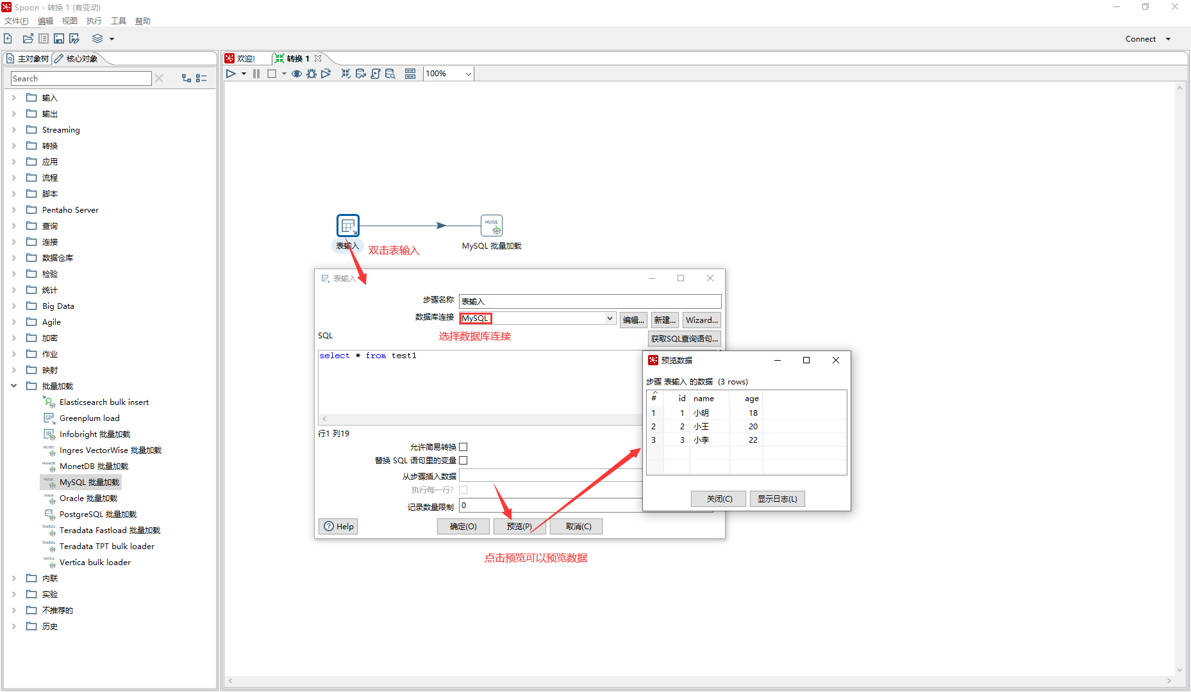Screen dimensions: 1191x692
Task: Click the New file toolbar icon
Action: click(8, 38)
